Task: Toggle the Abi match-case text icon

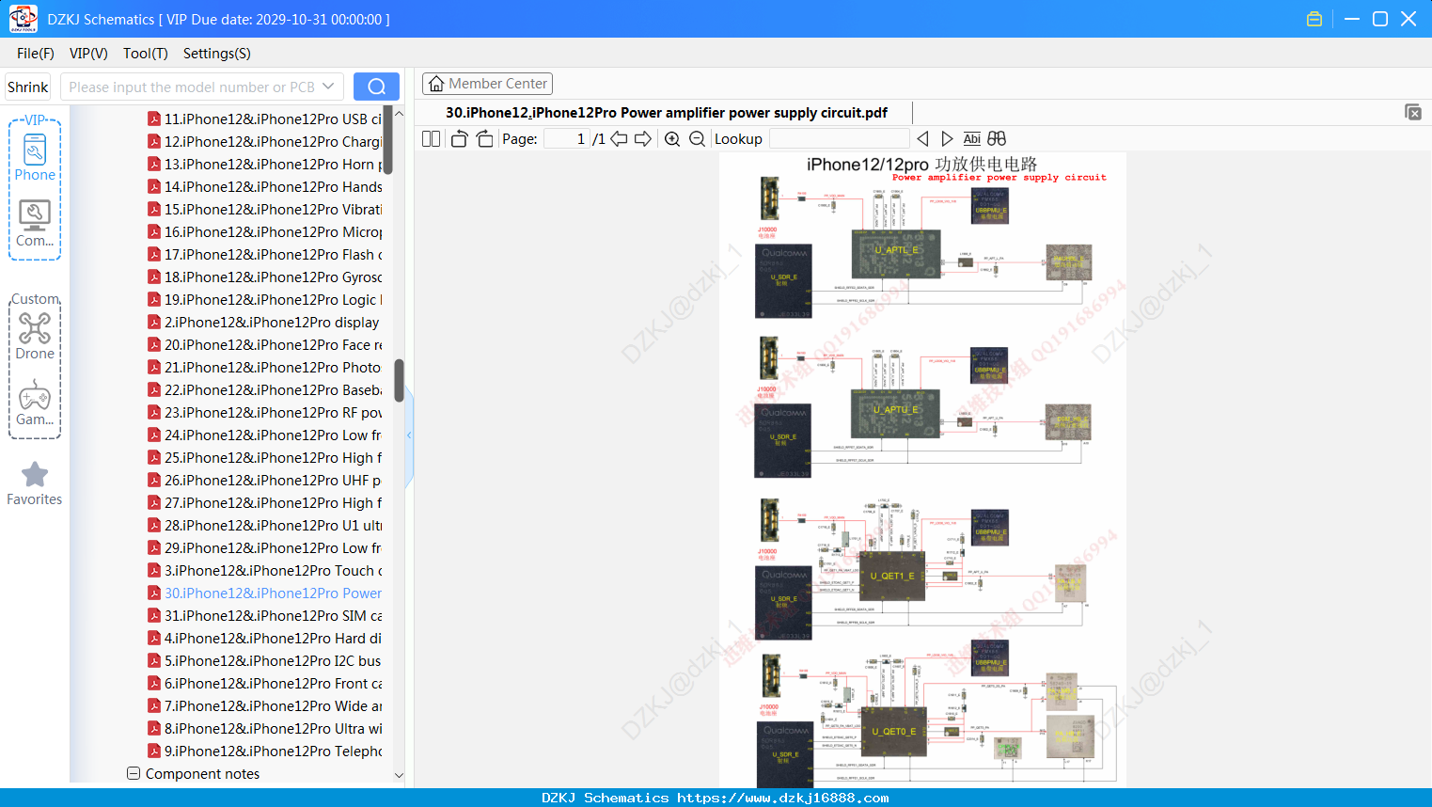Action: (x=972, y=139)
